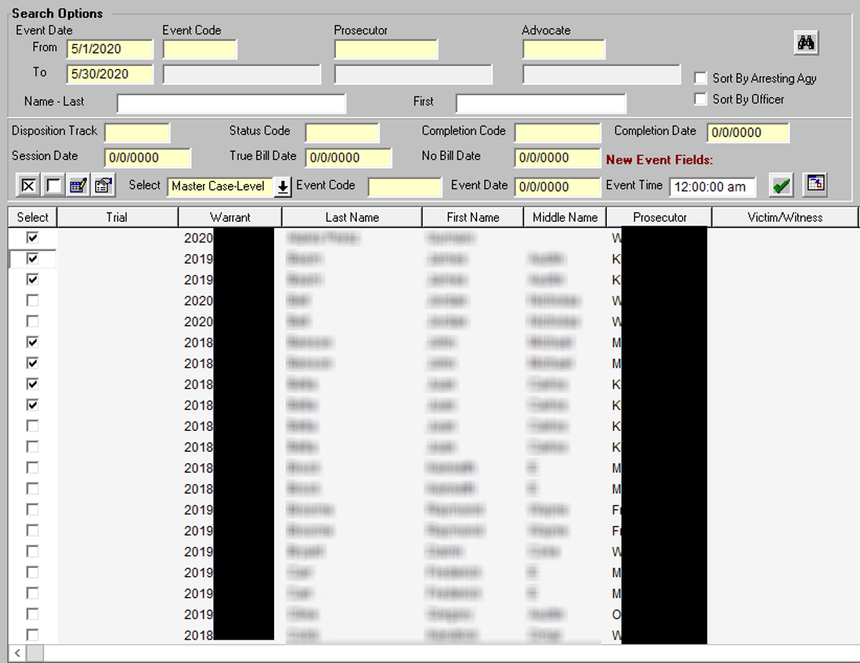Click the Event Time field
Viewport: 860px width, 663px height.
point(712,187)
